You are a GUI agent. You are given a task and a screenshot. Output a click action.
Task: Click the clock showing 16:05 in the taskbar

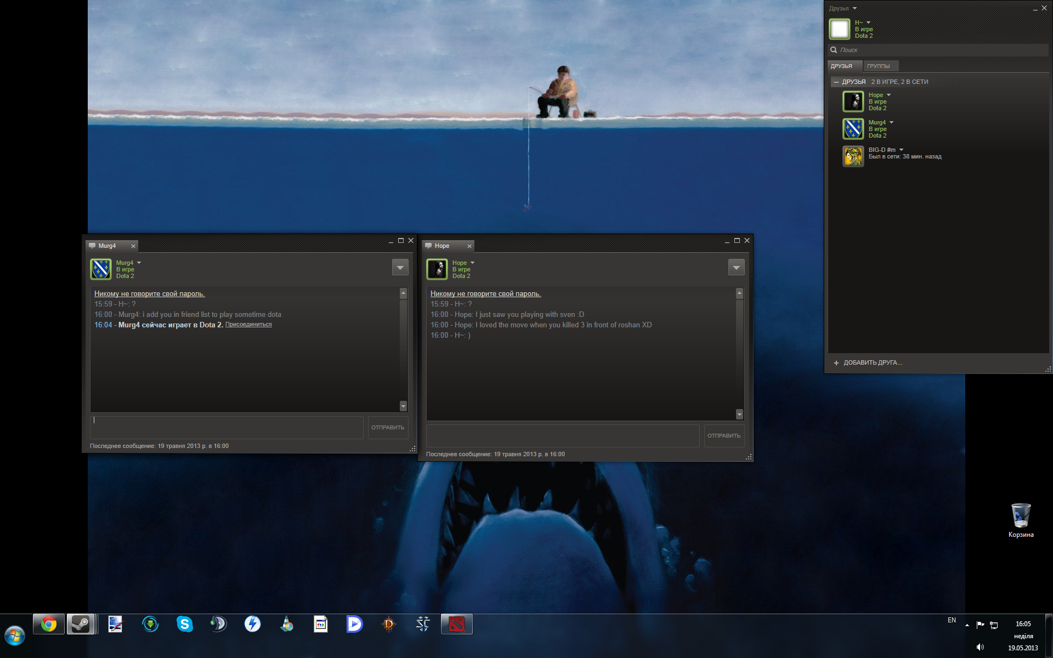pos(1023,624)
